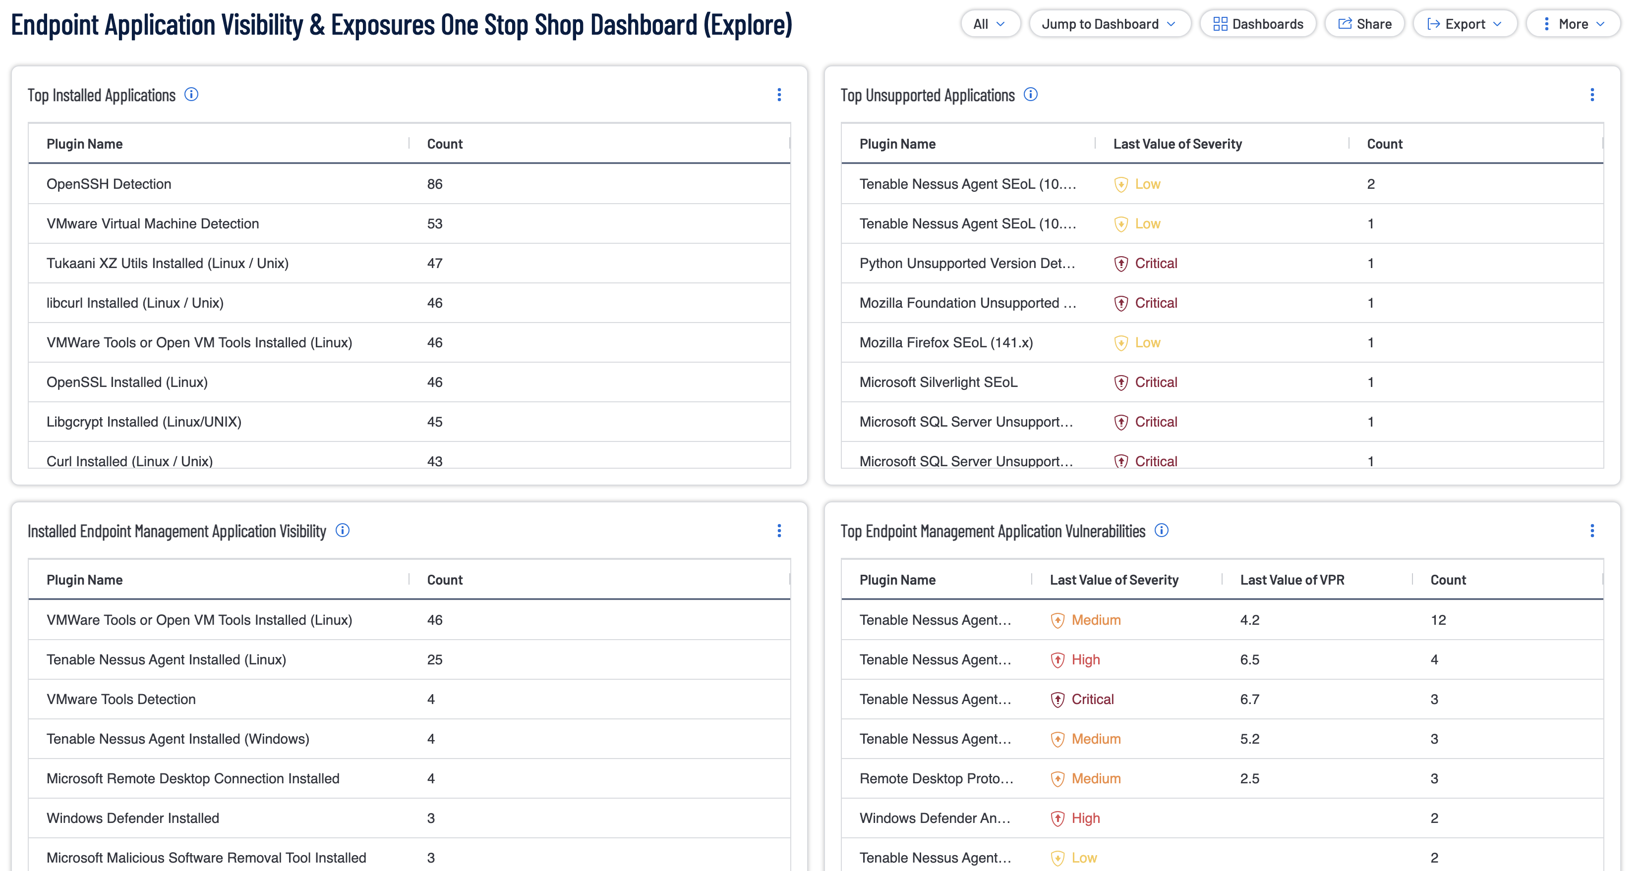Expand the Jump to Dashboard dropdown

click(x=1110, y=24)
